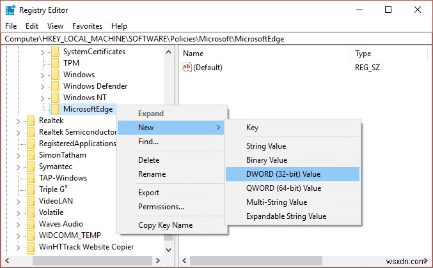Select the Waves Audio registry key
The width and height of the screenshot is (433, 268).
coord(61,224)
